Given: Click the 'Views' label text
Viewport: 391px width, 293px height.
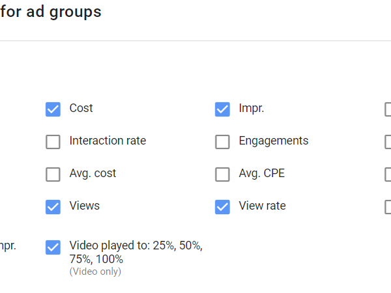Looking at the screenshot, I should point(85,206).
